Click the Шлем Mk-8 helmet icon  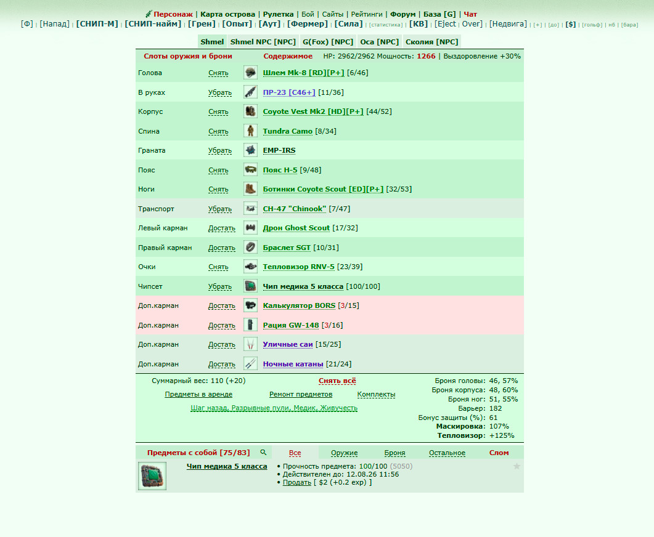pyautogui.click(x=250, y=73)
